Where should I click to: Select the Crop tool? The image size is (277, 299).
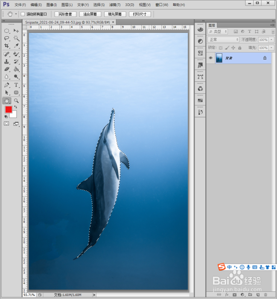click(6, 46)
